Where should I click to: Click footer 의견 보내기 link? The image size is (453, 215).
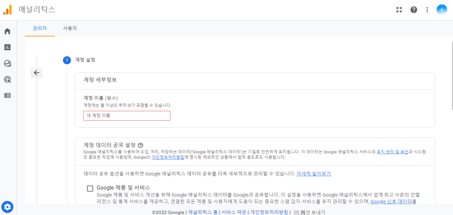coord(309,212)
